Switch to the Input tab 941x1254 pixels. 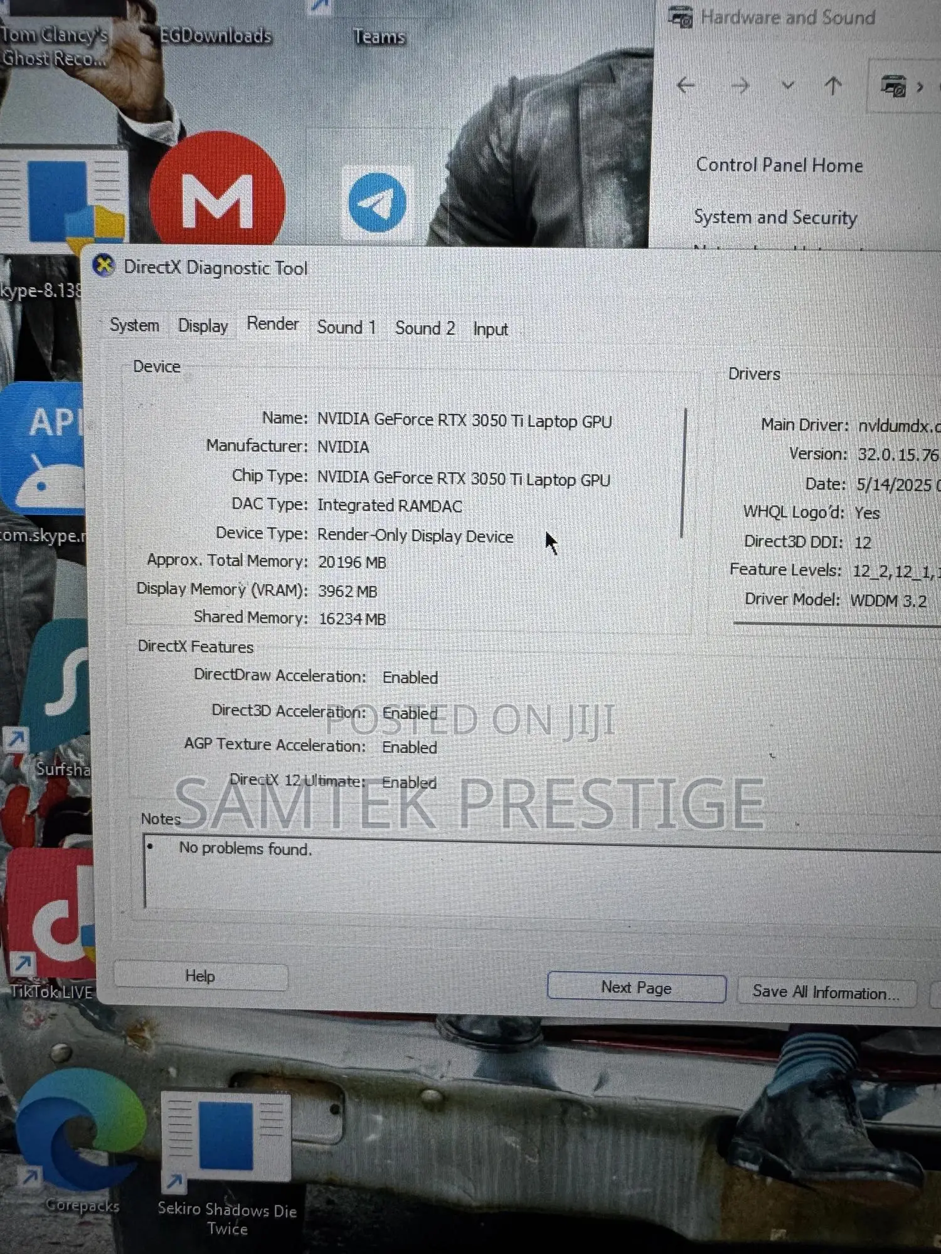pyautogui.click(x=491, y=329)
